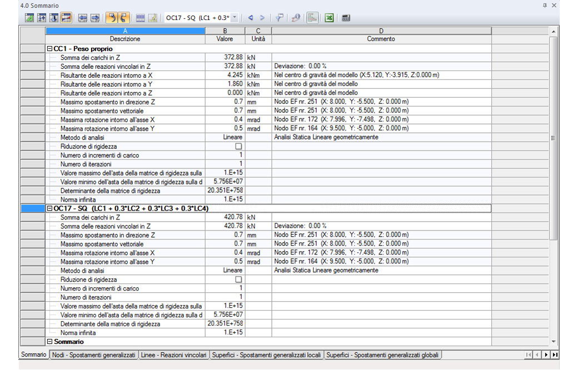Click value 1.860 in reactions about Y row
The height and width of the screenshot is (370, 578).
pos(225,84)
